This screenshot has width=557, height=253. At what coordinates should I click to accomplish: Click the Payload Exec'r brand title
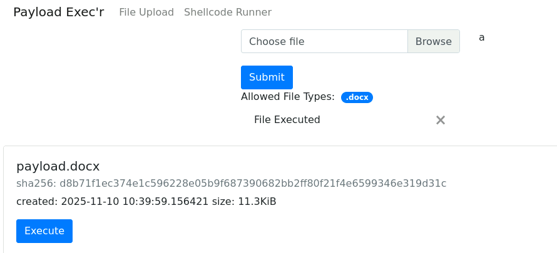point(59,12)
